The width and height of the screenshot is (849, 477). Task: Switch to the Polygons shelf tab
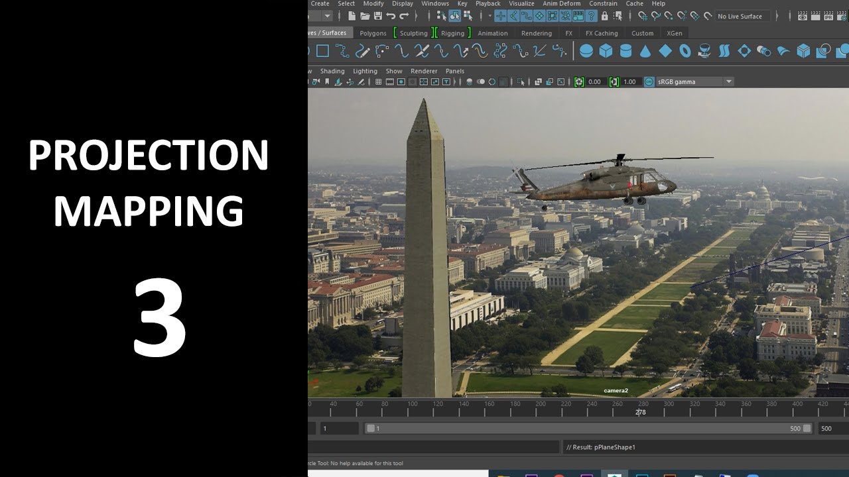pyautogui.click(x=373, y=33)
